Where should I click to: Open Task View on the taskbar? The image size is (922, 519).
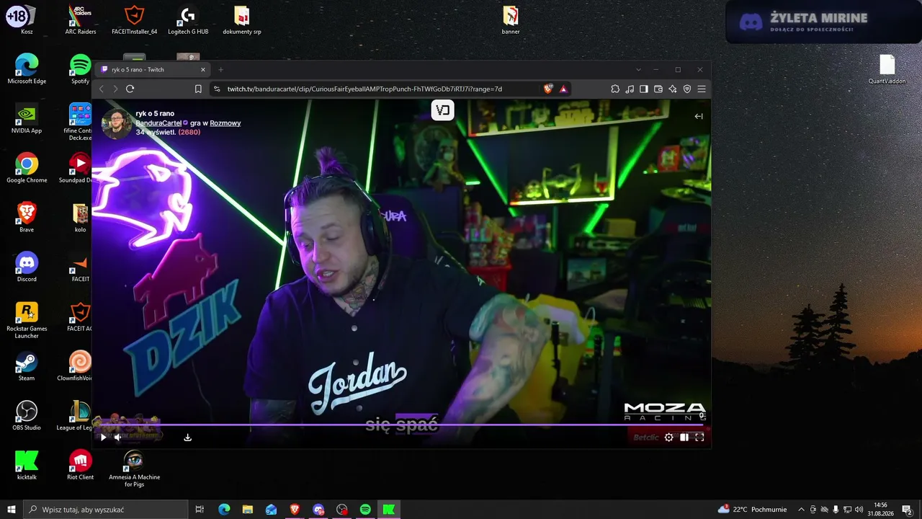tap(200, 510)
